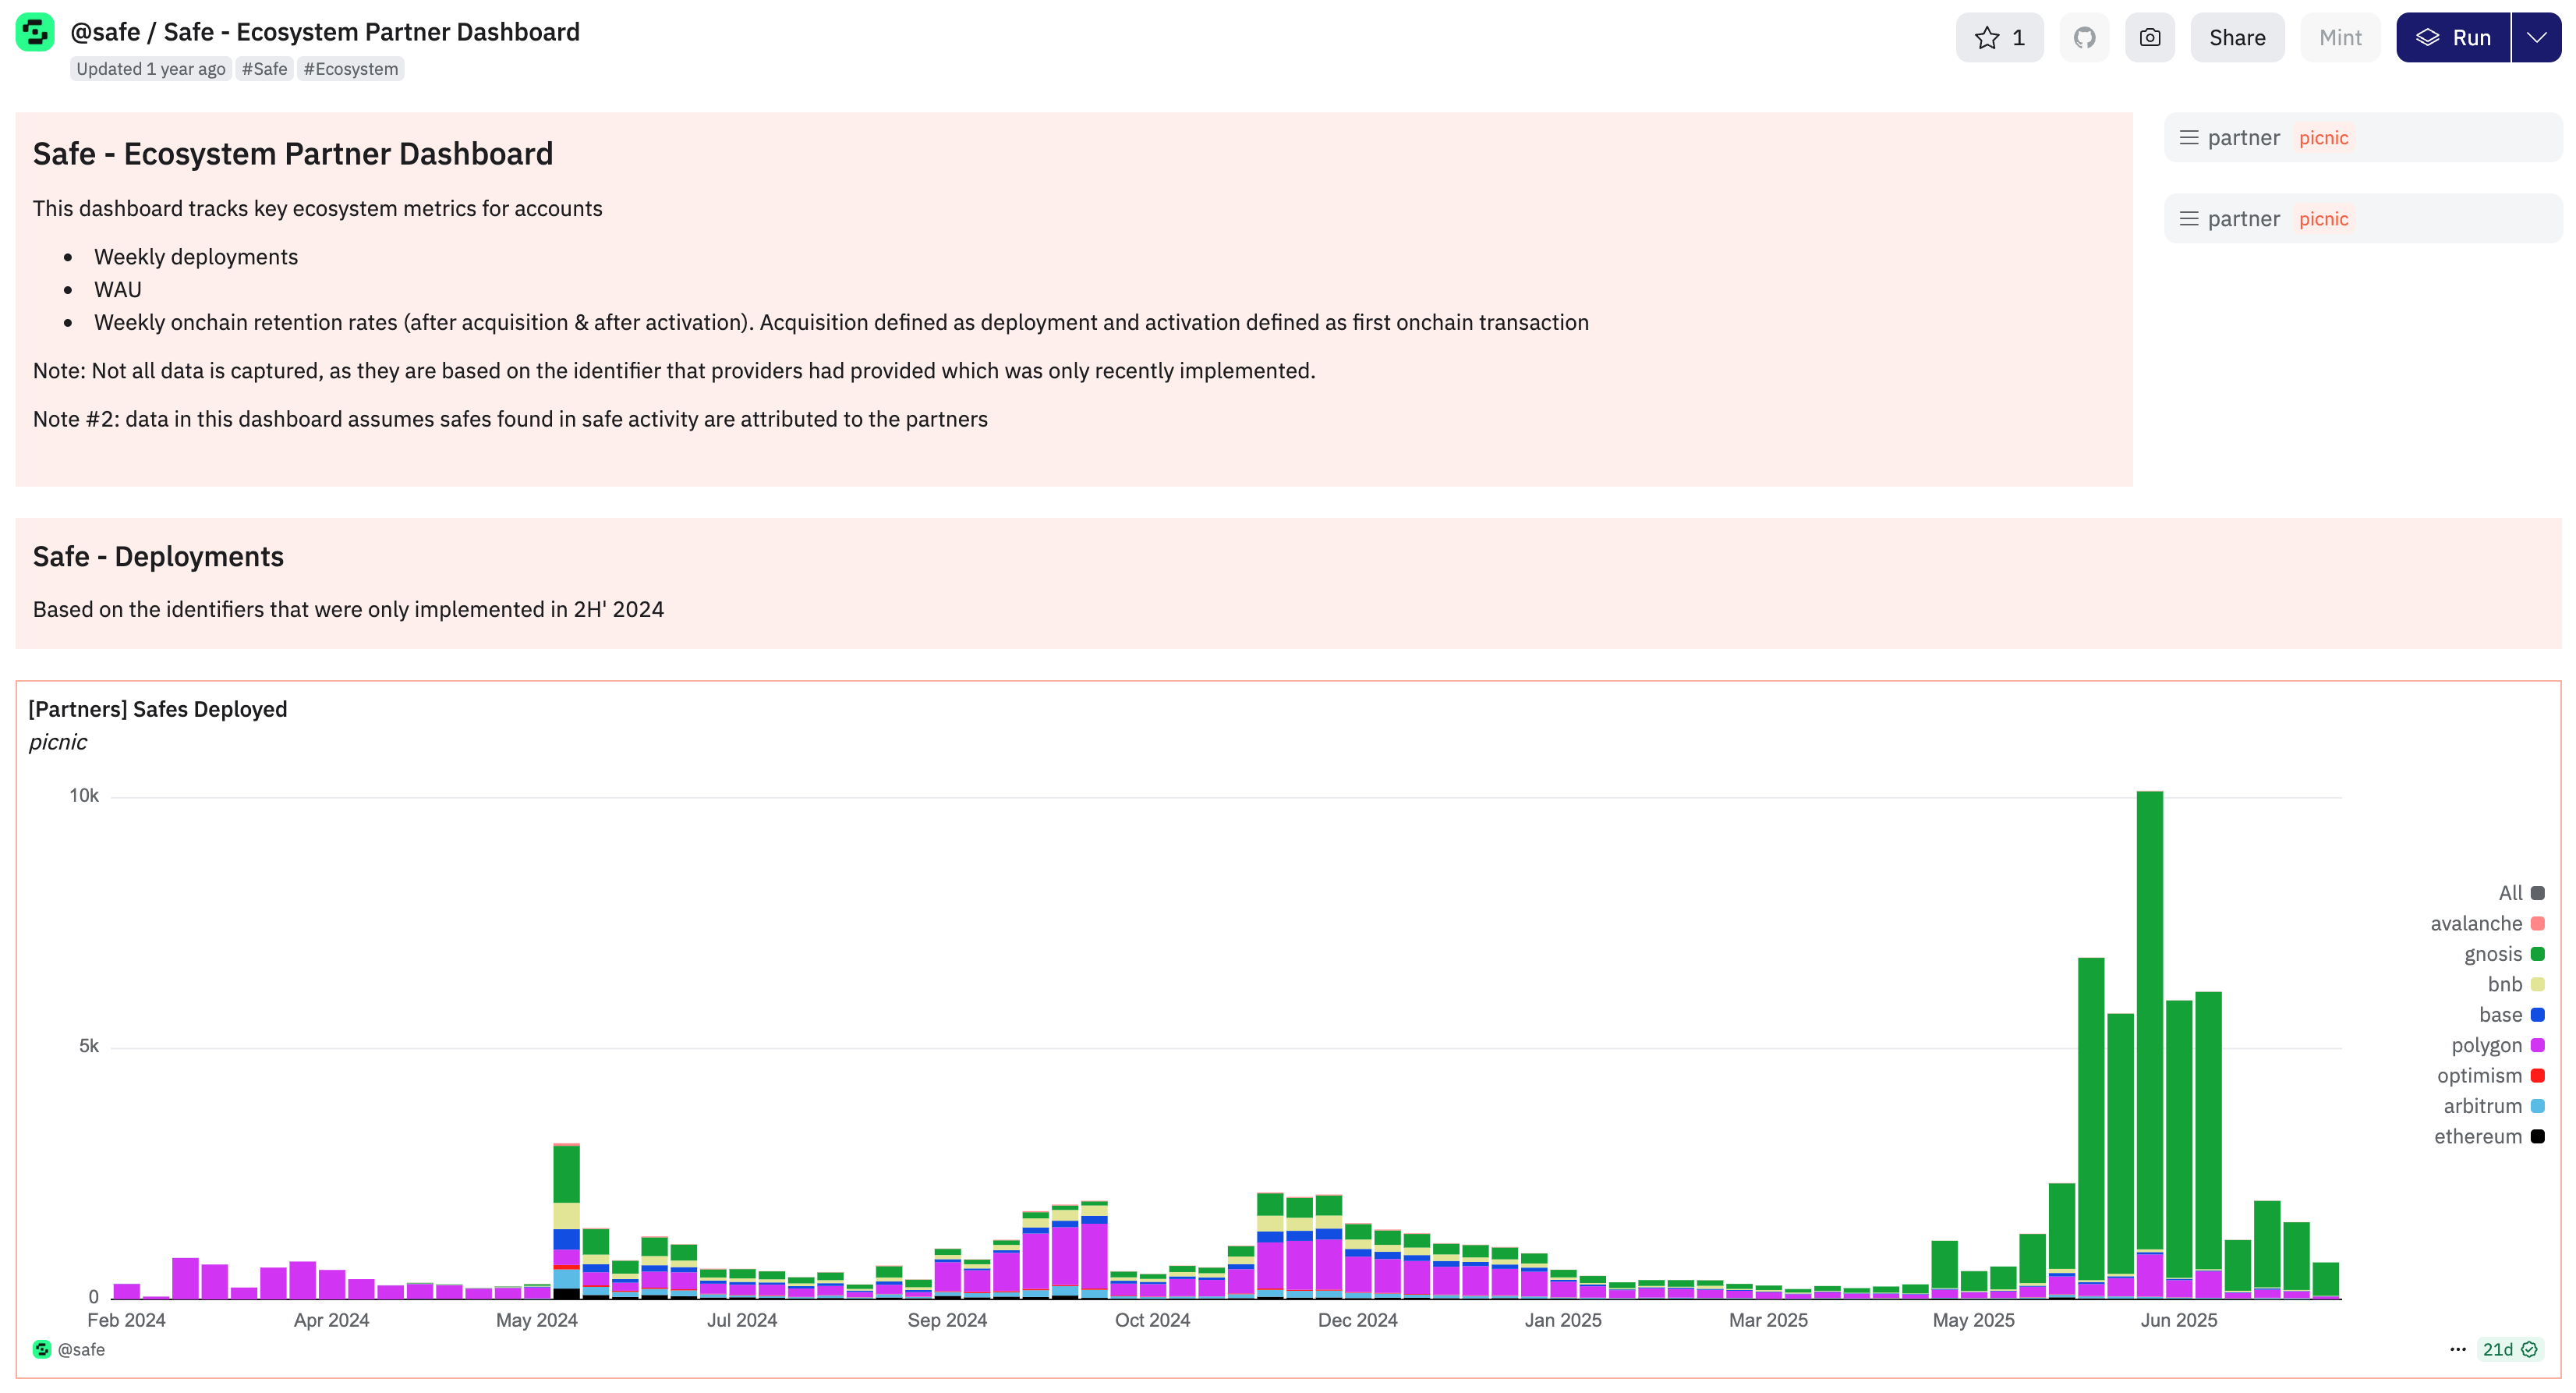Click the 'Weekly deployments' bullet text
This screenshot has width=2576, height=1393.
pos(196,257)
